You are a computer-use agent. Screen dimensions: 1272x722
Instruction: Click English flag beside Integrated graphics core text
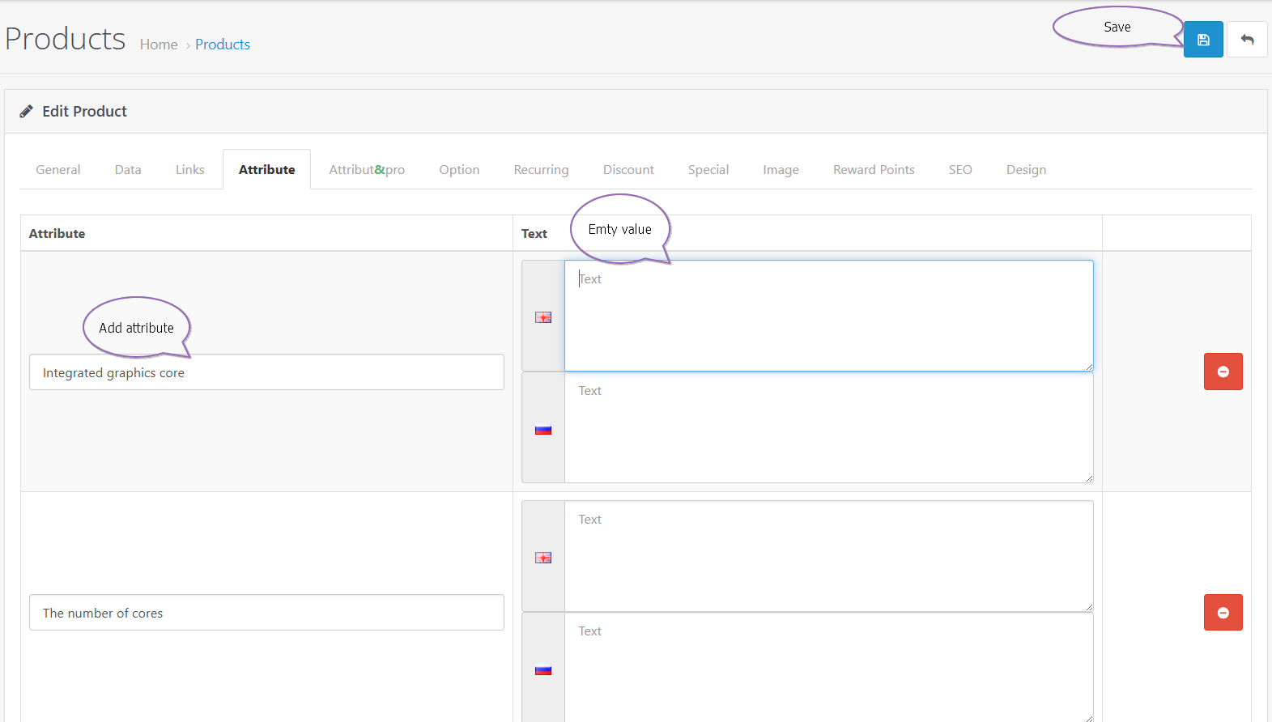pos(543,317)
